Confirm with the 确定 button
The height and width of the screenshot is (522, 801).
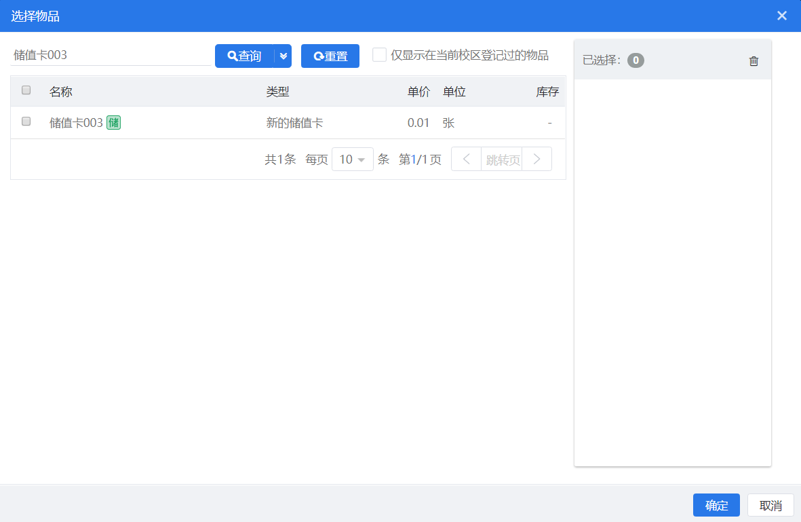[716, 505]
